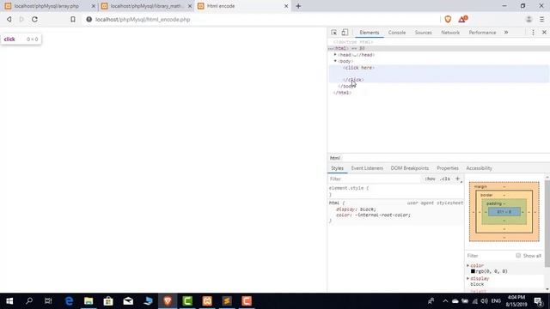The height and width of the screenshot is (309, 550).
Task: Click the element.style rule block
Action: click(x=395, y=191)
